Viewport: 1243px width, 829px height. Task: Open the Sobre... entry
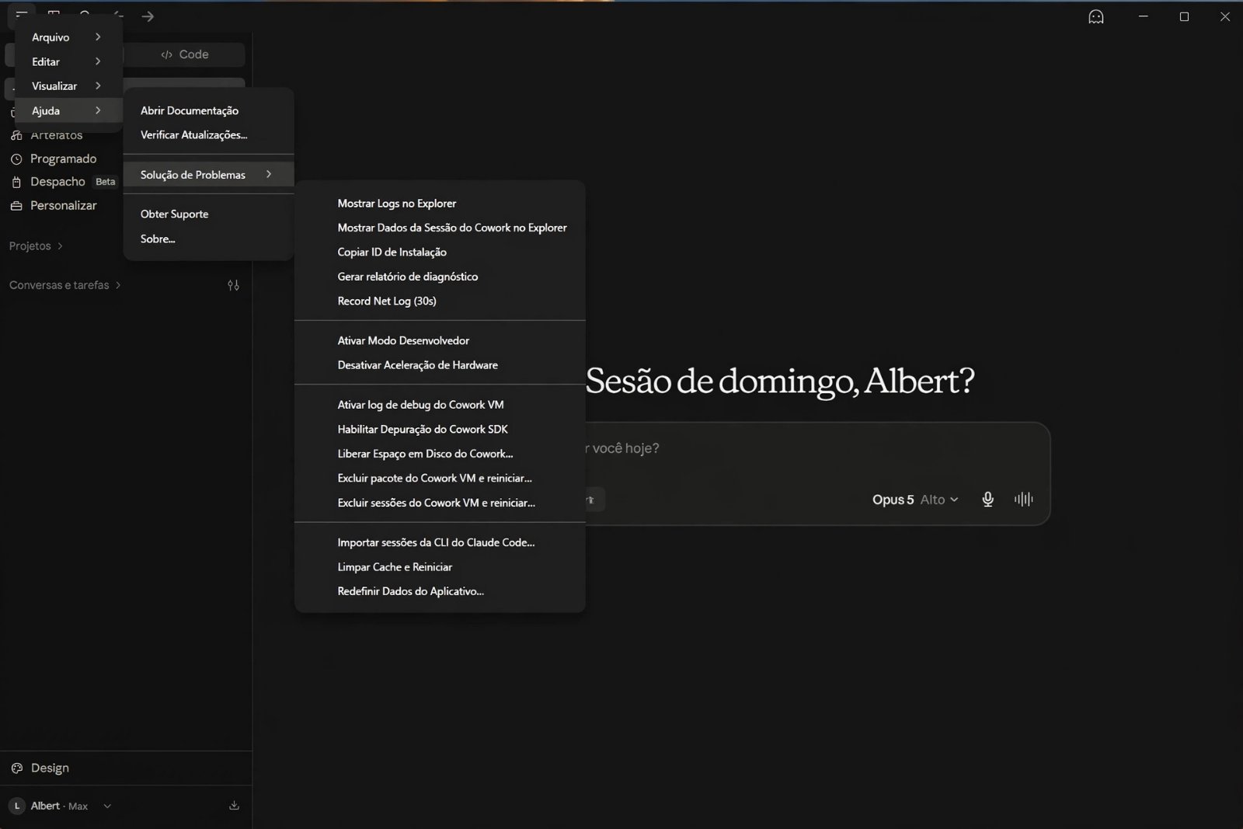(x=208, y=239)
